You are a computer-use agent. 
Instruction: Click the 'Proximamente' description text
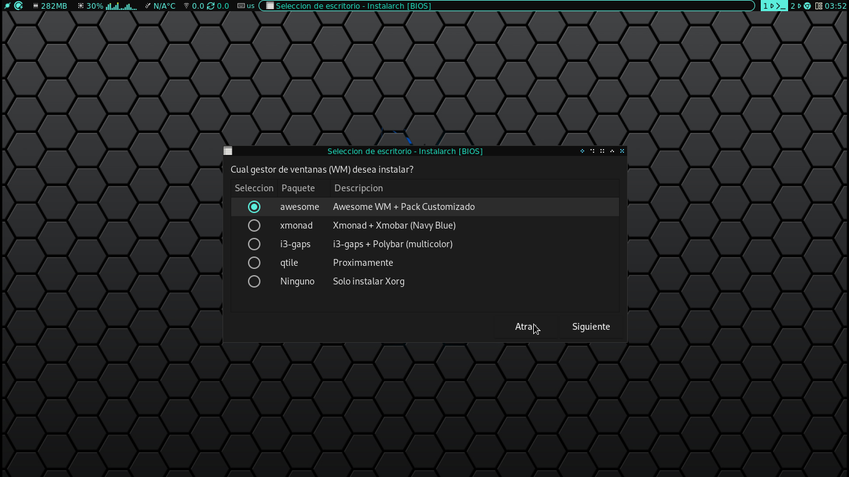(363, 263)
